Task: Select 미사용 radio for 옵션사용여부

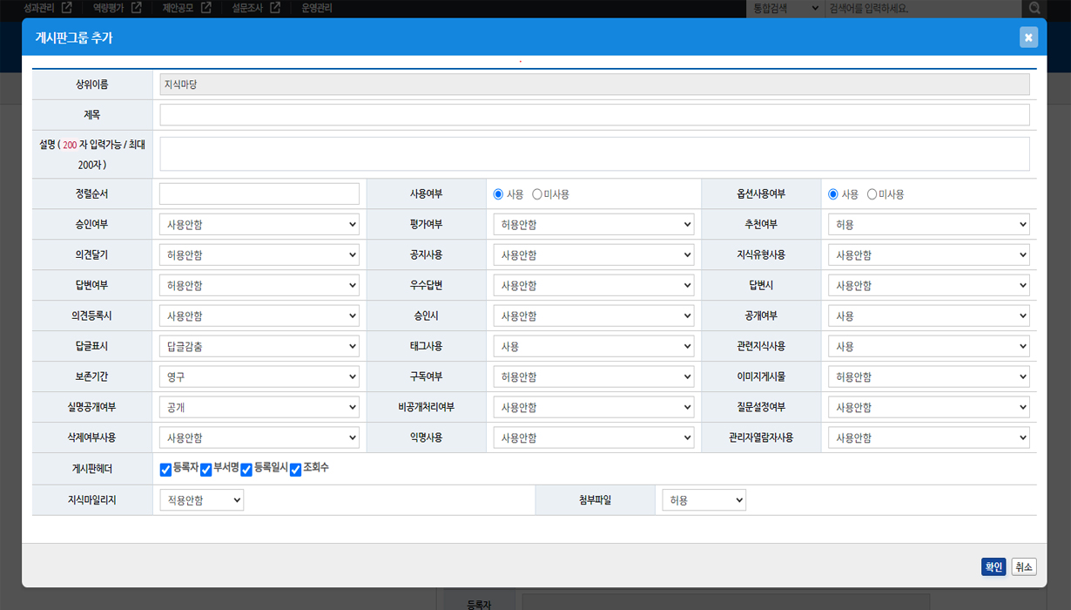Action: [x=872, y=194]
